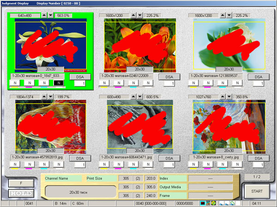Open the 20x30 тисн channel name selector
277x207 pixels.
tap(80, 191)
